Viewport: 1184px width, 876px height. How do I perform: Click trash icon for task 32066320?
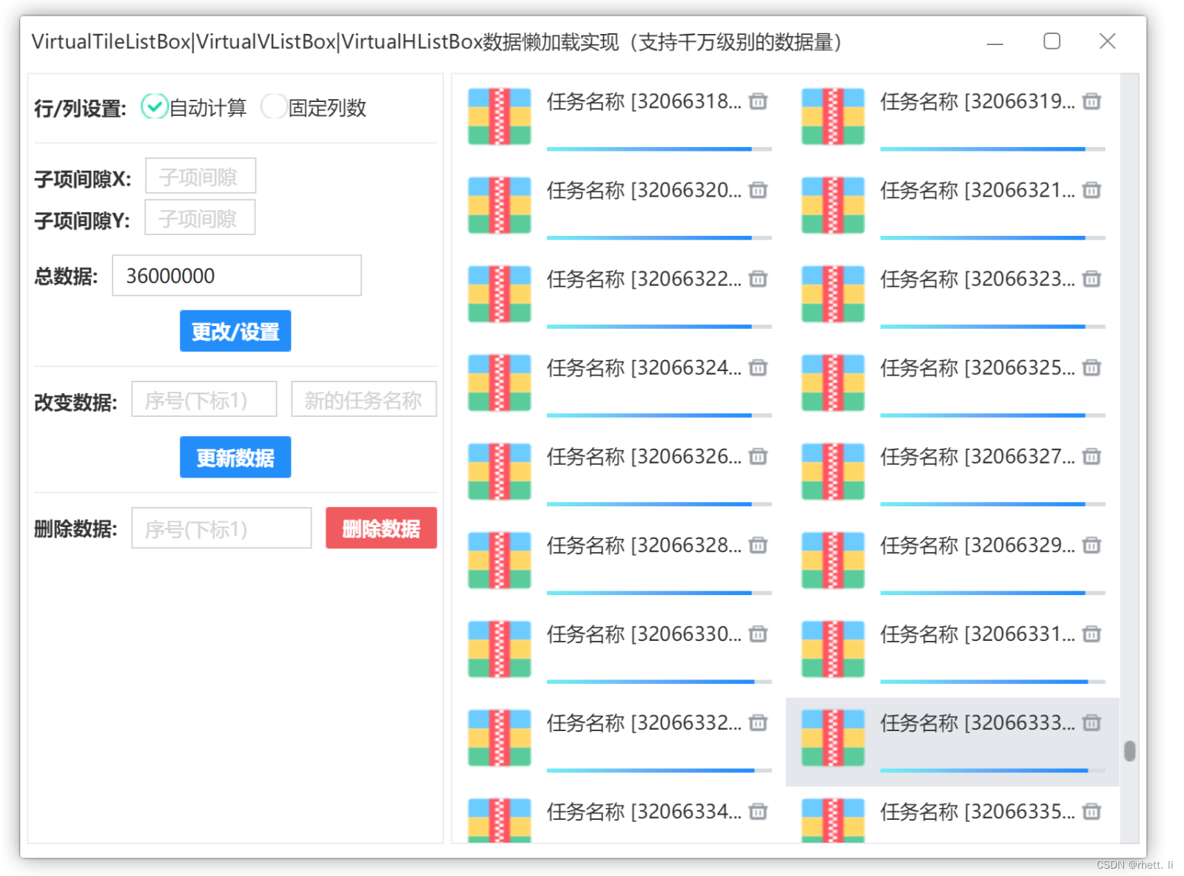(x=758, y=190)
